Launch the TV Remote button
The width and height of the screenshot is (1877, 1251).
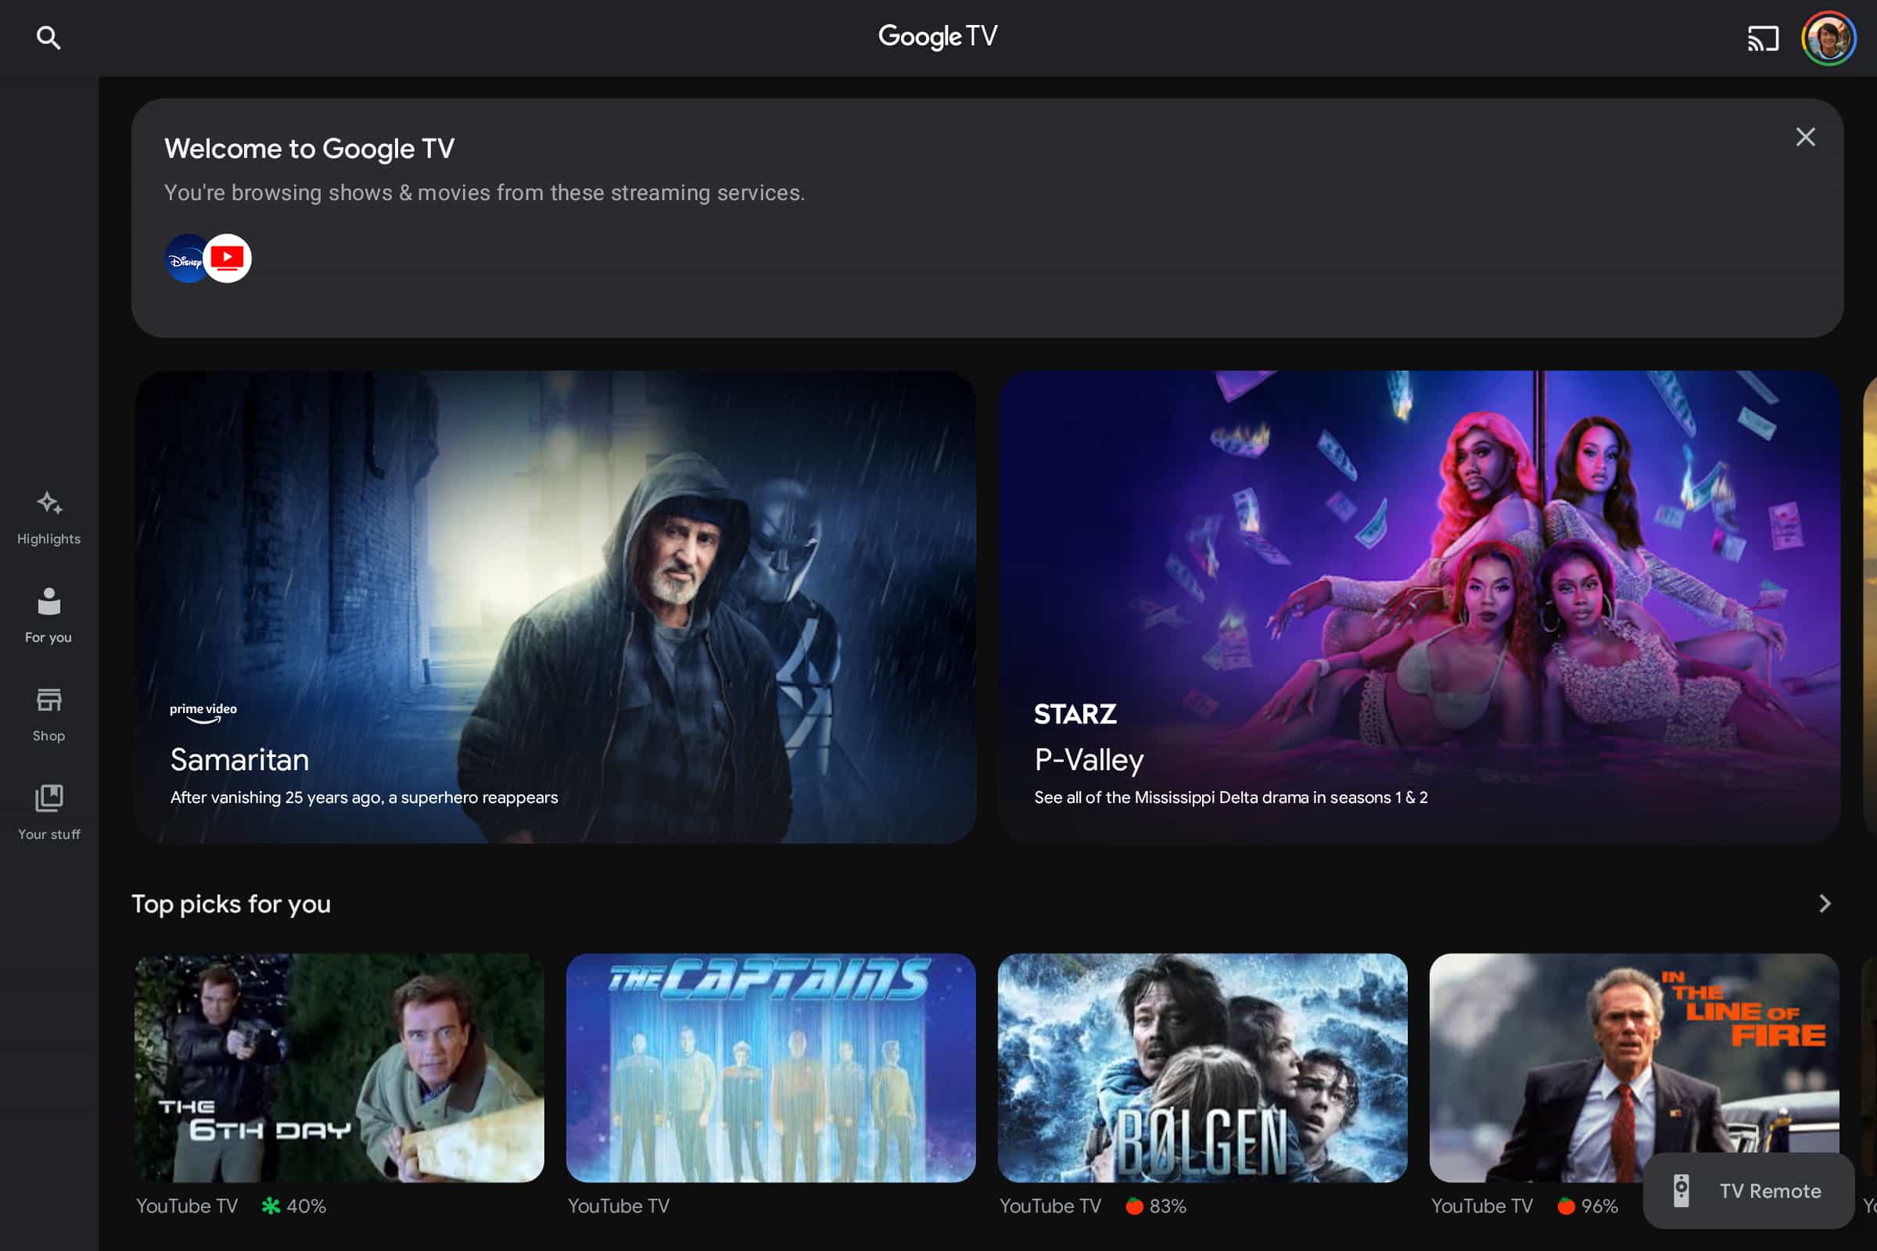pos(1749,1190)
